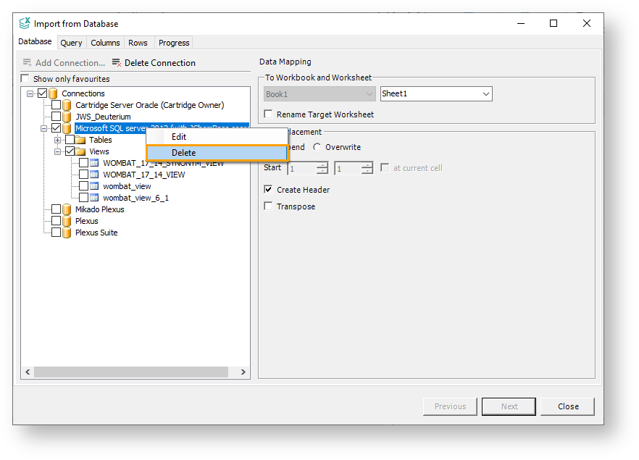Click the Mikado Plexus database icon

click(x=67, y=209)
